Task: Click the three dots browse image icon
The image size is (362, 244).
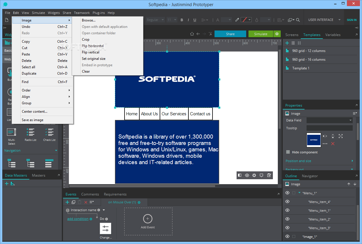Action: 325,143
